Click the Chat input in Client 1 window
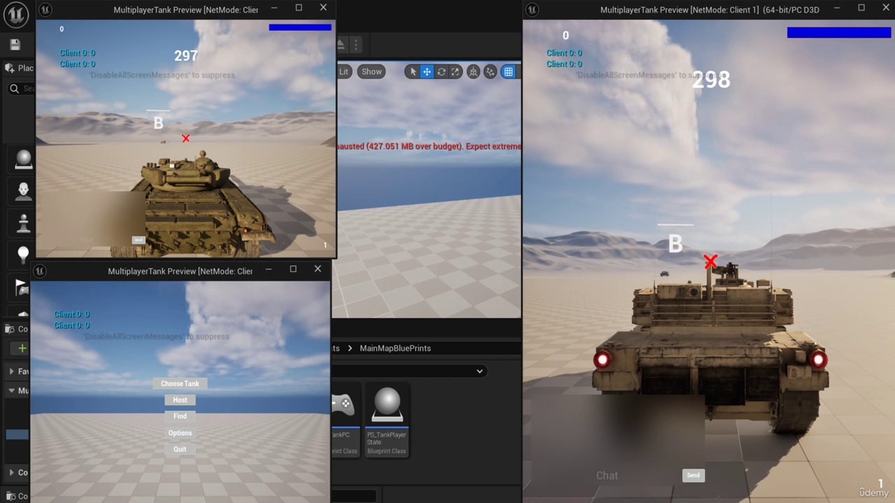The height and width of the screenshot is (503, 895). coord(607,475)
